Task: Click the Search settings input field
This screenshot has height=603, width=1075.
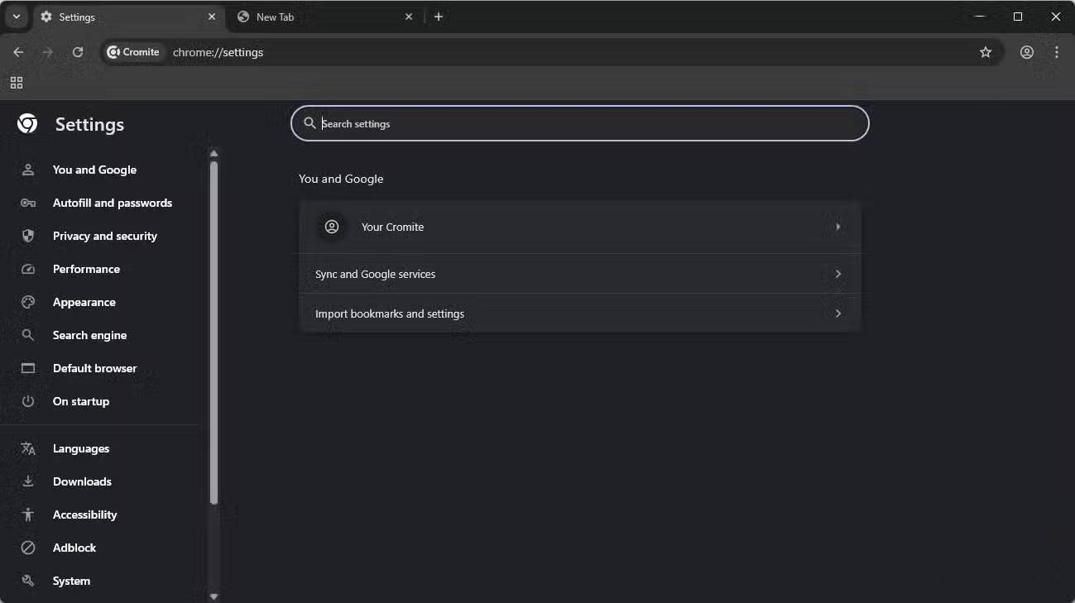Action: click(579, 123)
